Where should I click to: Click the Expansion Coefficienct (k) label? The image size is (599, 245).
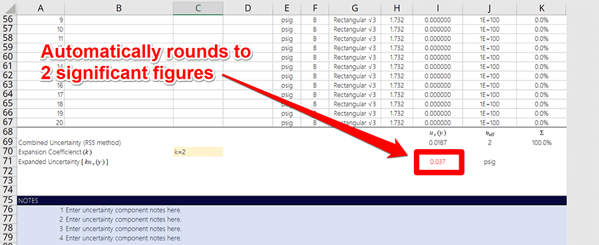tap(55, 152)
